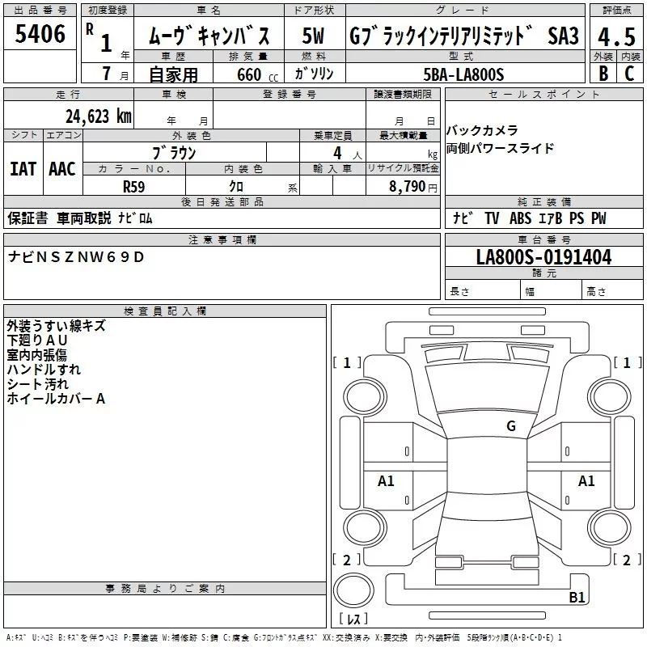The height and width of the screenshot is (647, 647).
Task: Click the sales point バックカメラ
Action: [x=482, y=130]
